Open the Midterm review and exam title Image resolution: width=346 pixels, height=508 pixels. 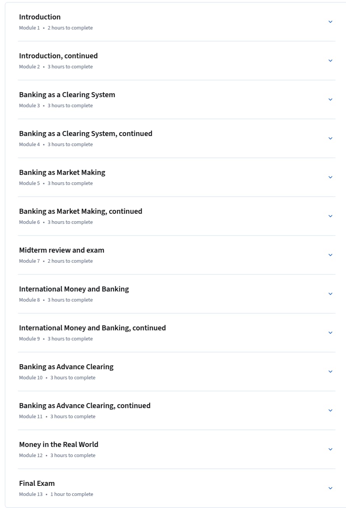coord(61,250)
